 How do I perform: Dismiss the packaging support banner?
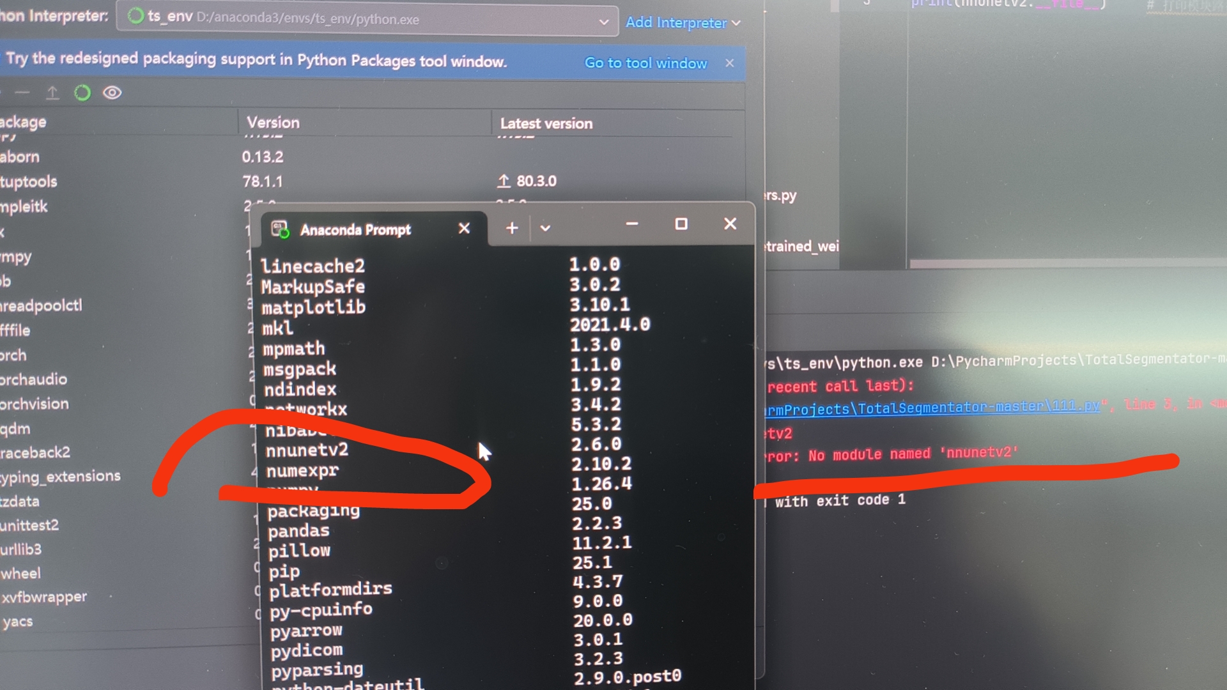[730, 63]
